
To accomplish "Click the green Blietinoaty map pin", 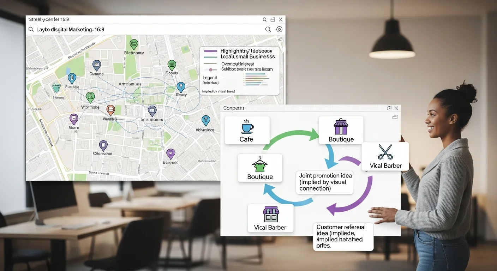I will [x=133, y=44].
